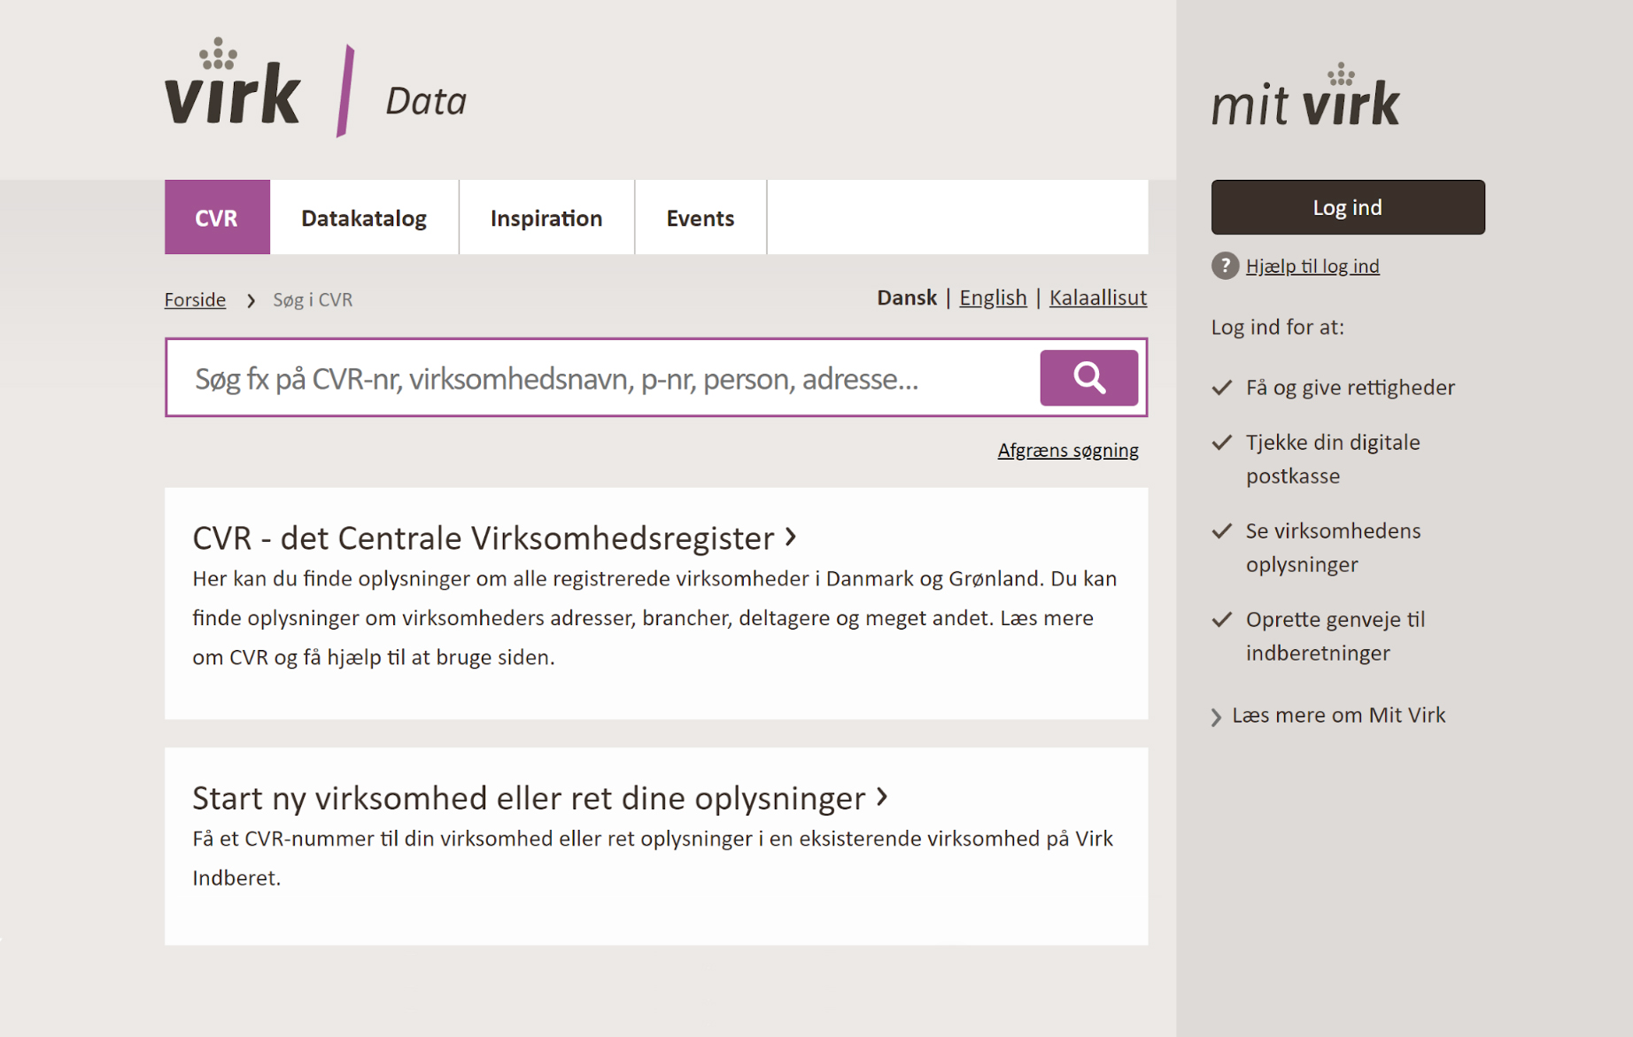Viewport: 1633px width, 1037px height.
Task: Click Se virksomhedens oplysninger item
Action: click(x=1333, y=547)
